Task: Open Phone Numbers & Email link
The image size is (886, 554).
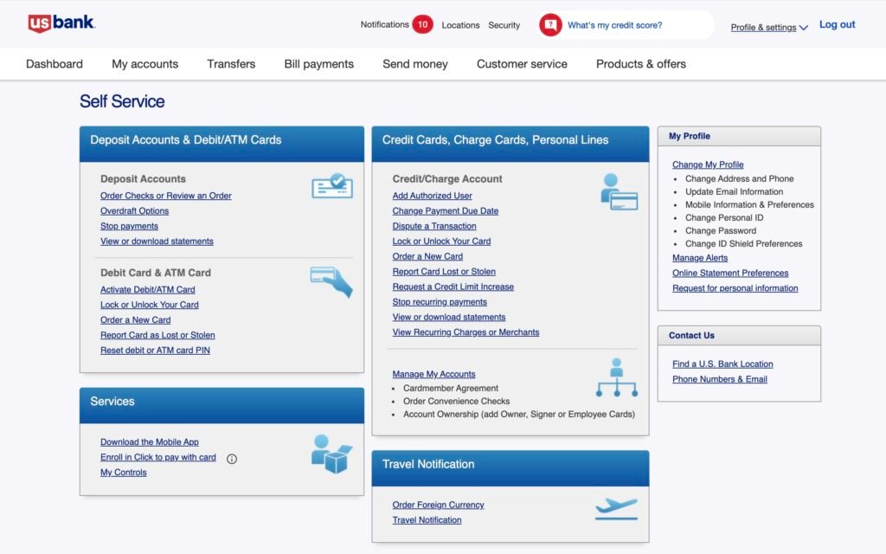Action: tap(720, 379)
